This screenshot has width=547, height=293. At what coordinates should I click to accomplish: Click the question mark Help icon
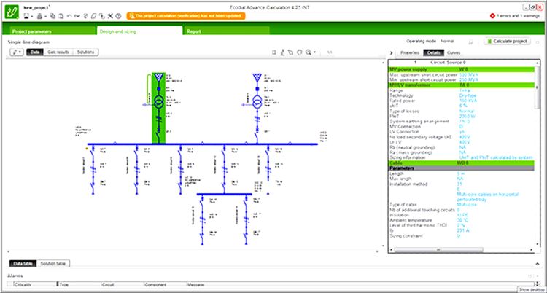(x=118, y=16)
